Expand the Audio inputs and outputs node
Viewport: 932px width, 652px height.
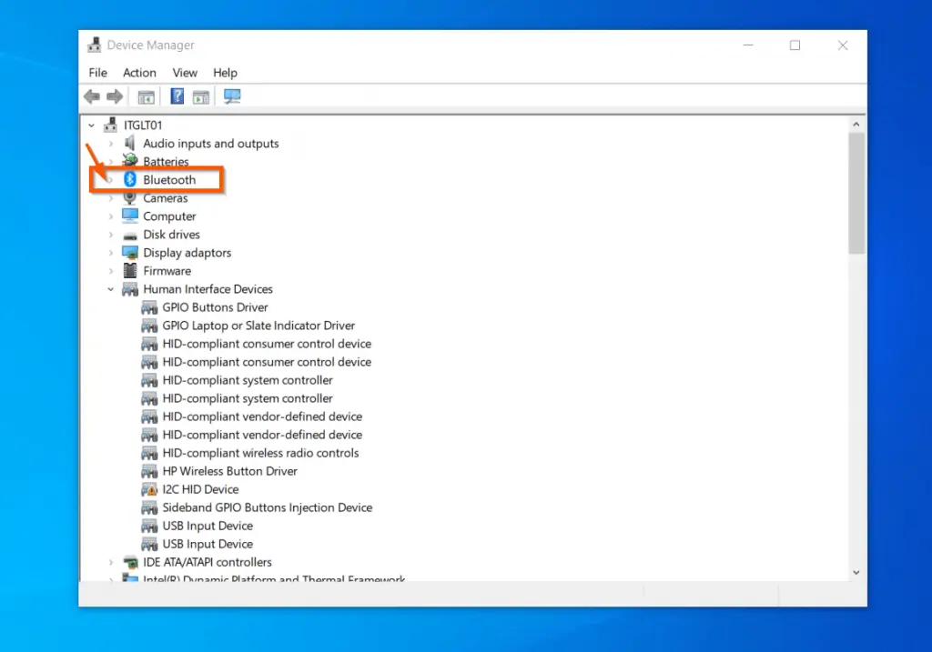pyautogui.click(x=110, y=144)
